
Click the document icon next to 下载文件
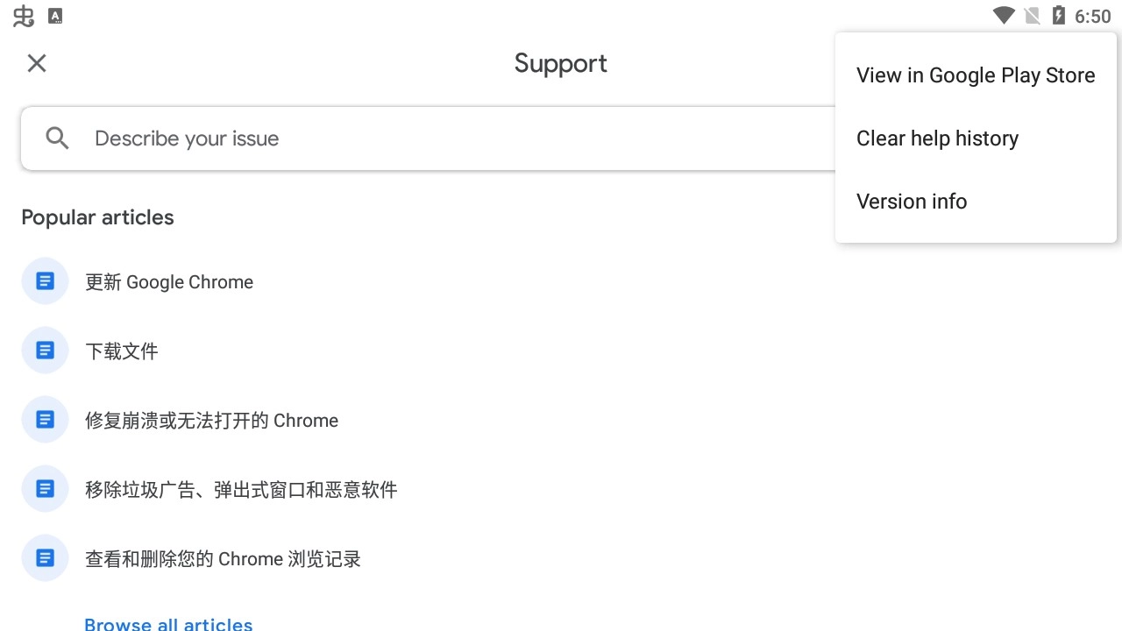click(x=45, y=350)
